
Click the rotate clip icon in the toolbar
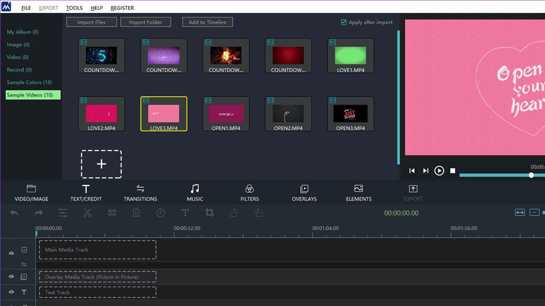coord(234,213)
